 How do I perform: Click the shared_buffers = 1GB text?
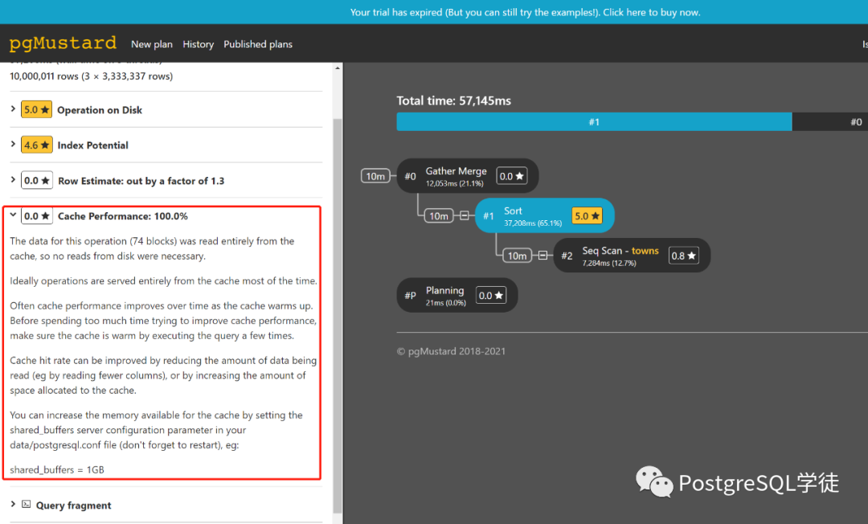pos(57,470)
